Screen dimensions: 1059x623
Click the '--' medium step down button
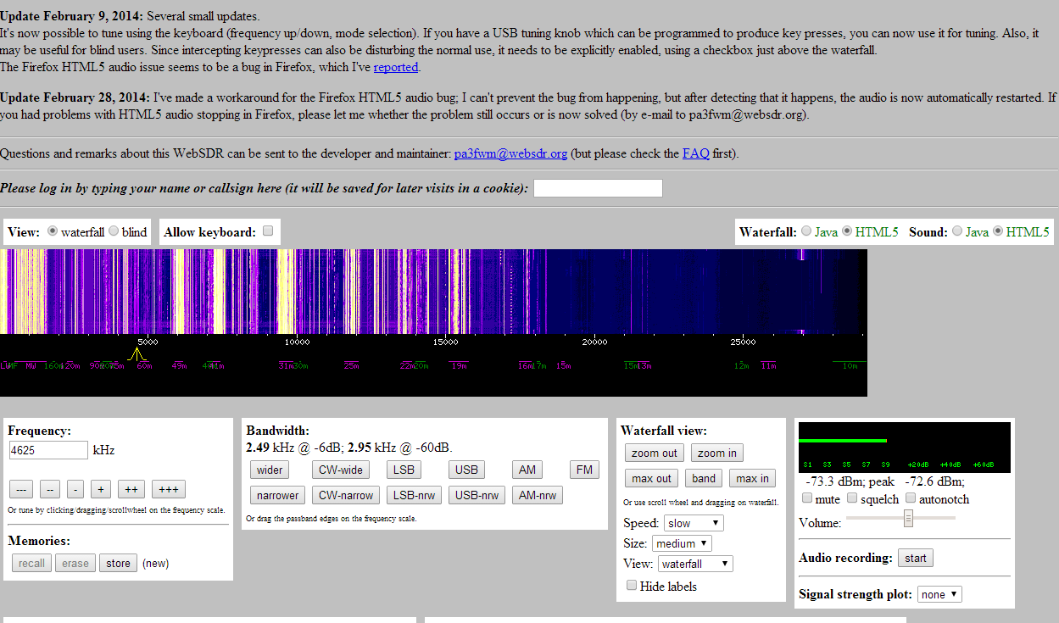click(50, 489)
